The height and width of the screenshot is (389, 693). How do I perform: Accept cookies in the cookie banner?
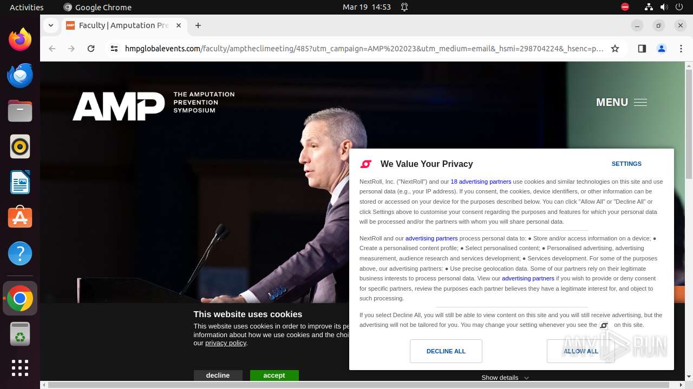tap(274, 375)
